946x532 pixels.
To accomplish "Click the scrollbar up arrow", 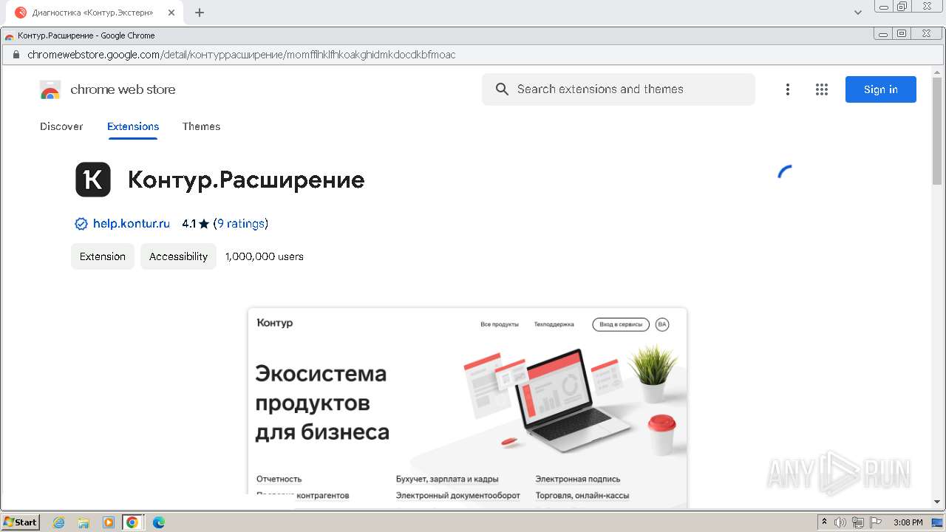I will 938,72.
